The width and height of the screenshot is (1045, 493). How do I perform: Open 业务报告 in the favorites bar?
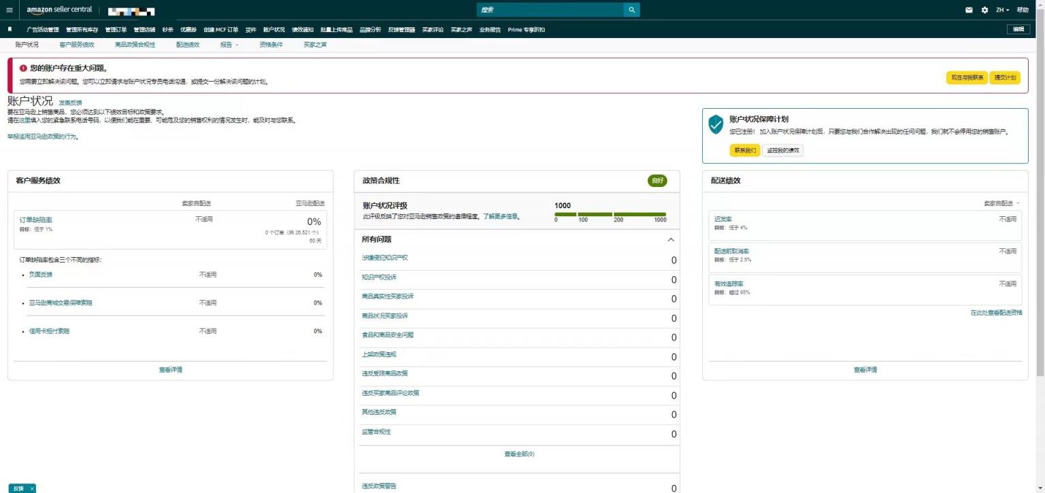point(490,30)
